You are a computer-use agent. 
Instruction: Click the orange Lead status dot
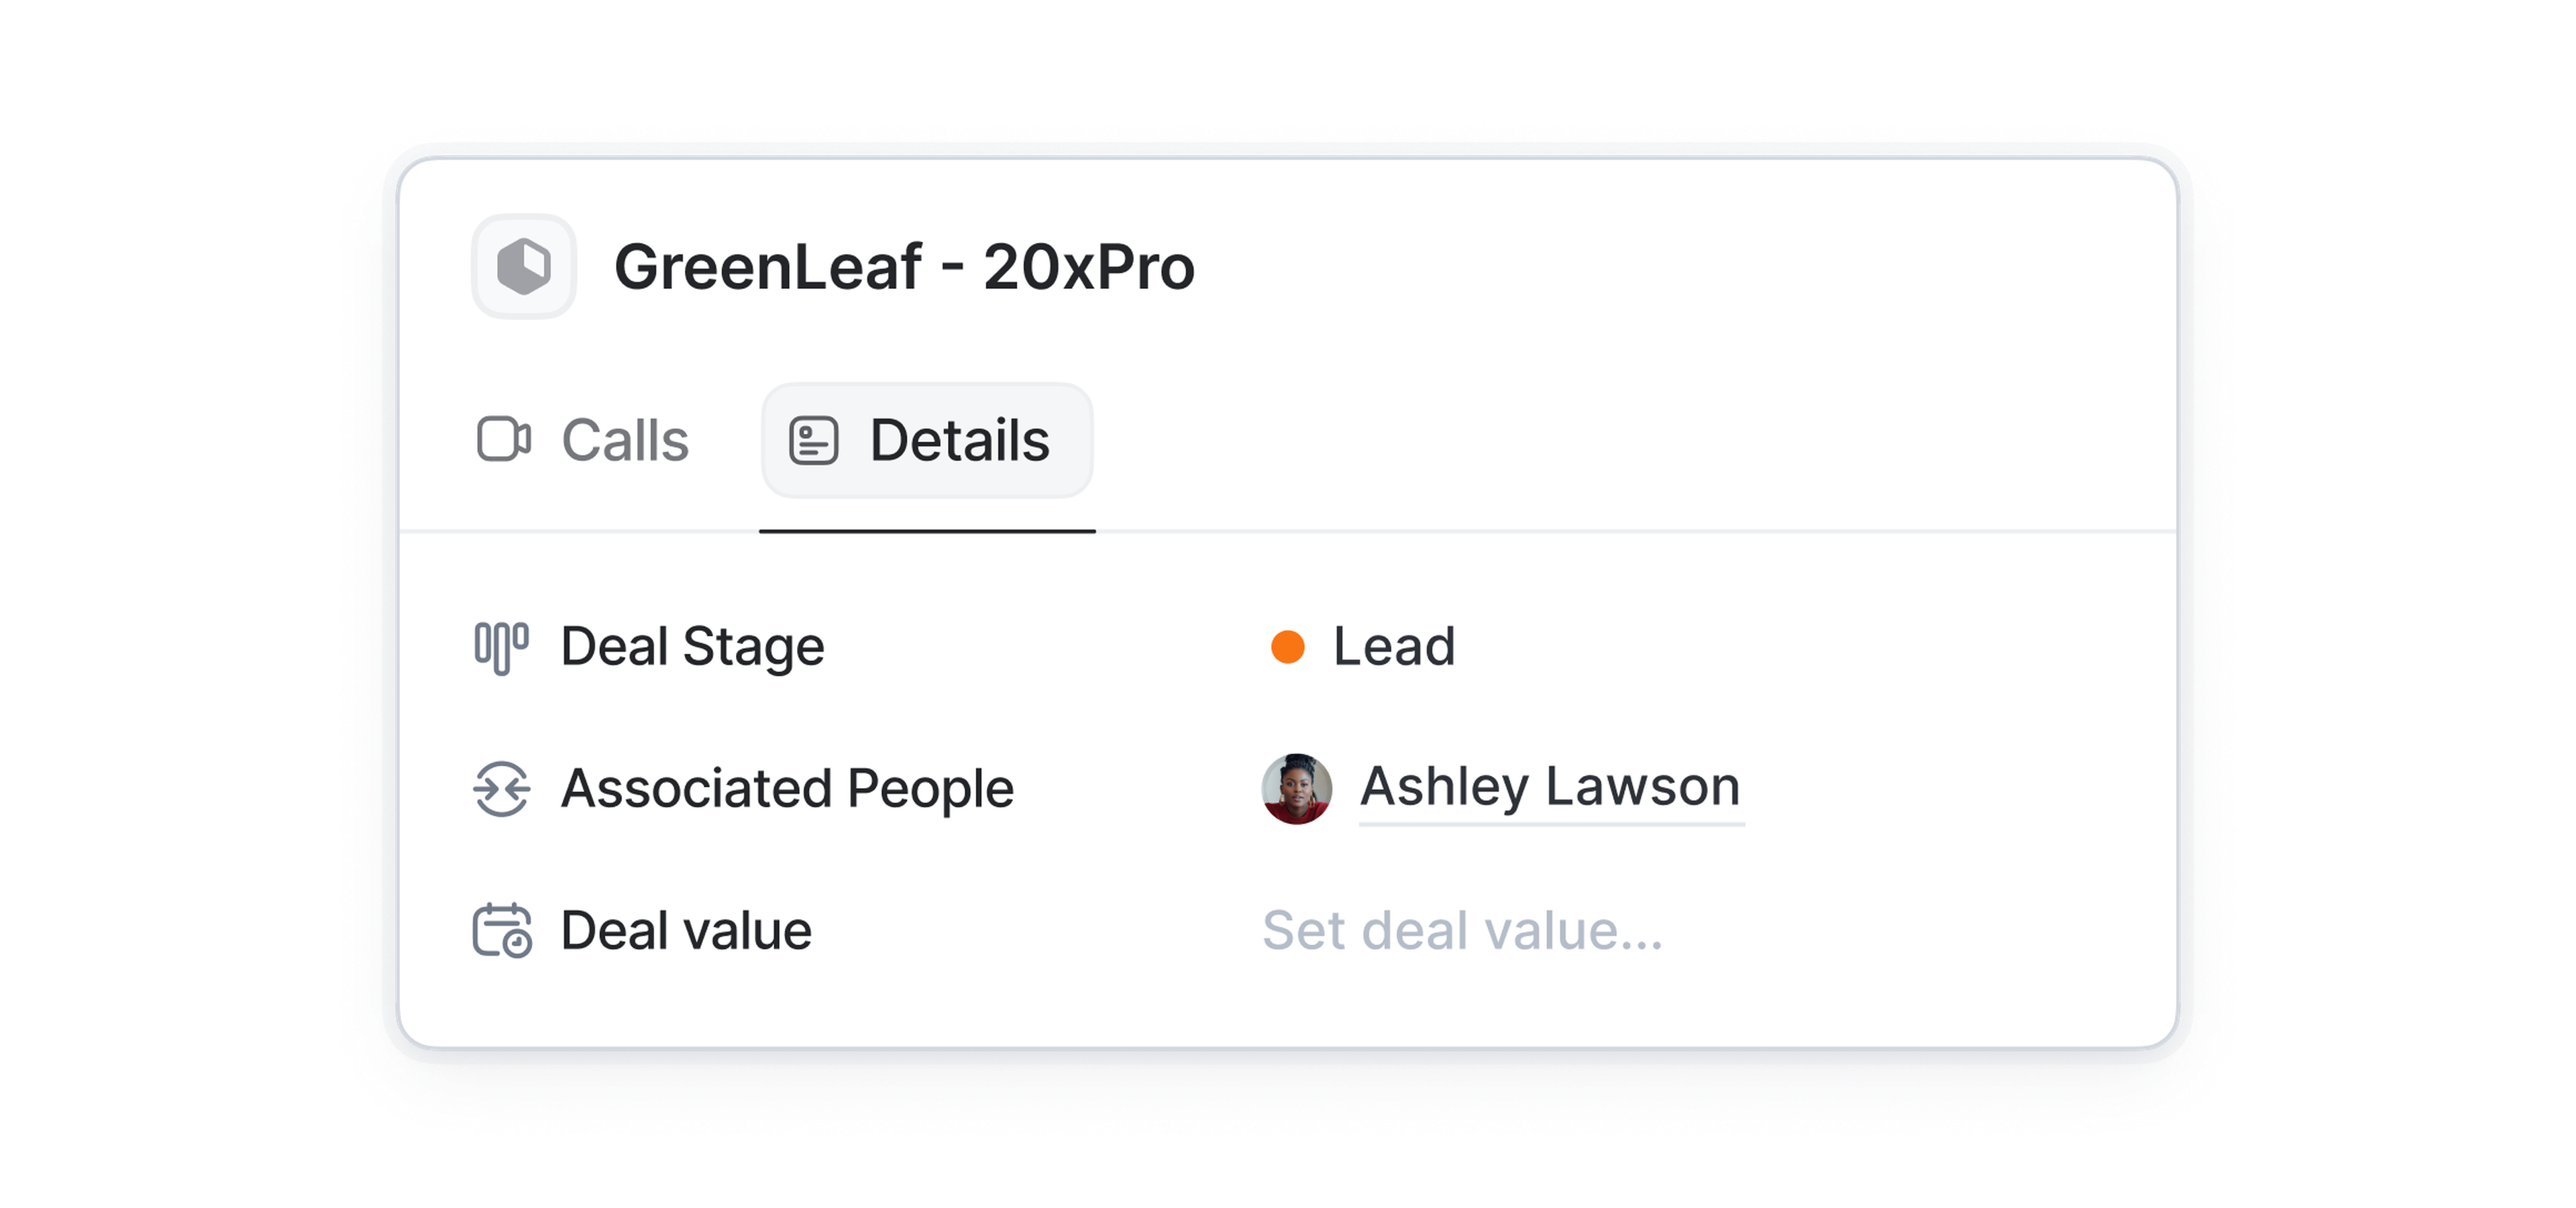tap(1287, 647)
